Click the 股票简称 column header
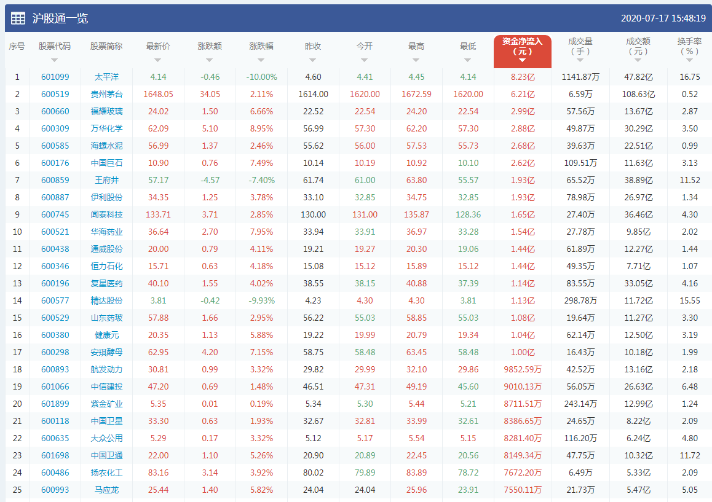712x502 pixels. 106,47
